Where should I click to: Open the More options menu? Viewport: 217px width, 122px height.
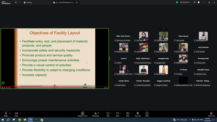(147, 114)
